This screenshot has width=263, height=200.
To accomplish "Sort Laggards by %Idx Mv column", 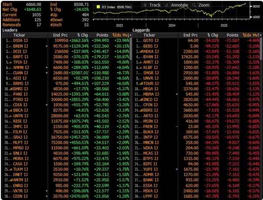I will coord(251,35).
